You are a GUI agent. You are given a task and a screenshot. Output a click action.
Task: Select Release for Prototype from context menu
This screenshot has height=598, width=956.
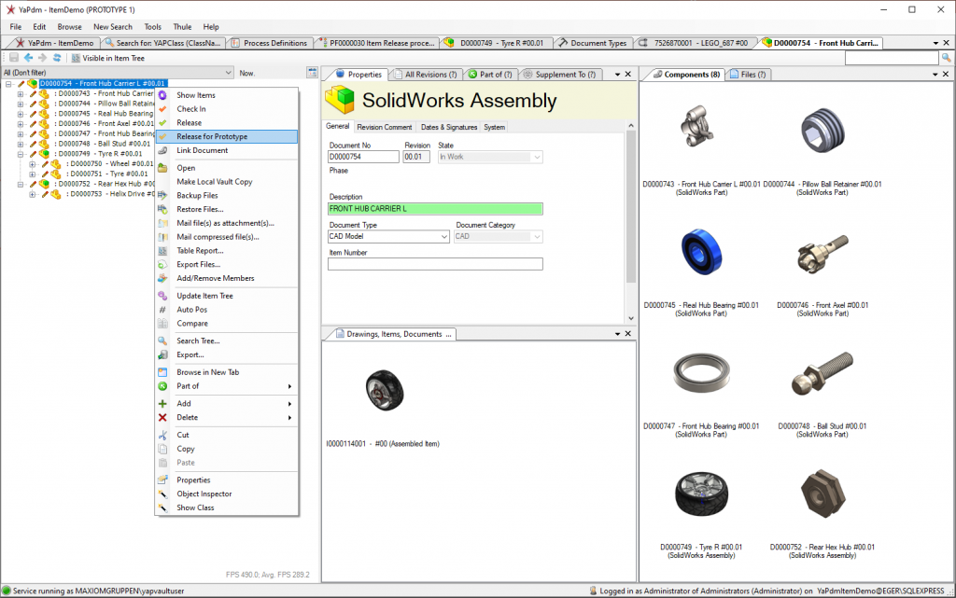tap(227, 136)
